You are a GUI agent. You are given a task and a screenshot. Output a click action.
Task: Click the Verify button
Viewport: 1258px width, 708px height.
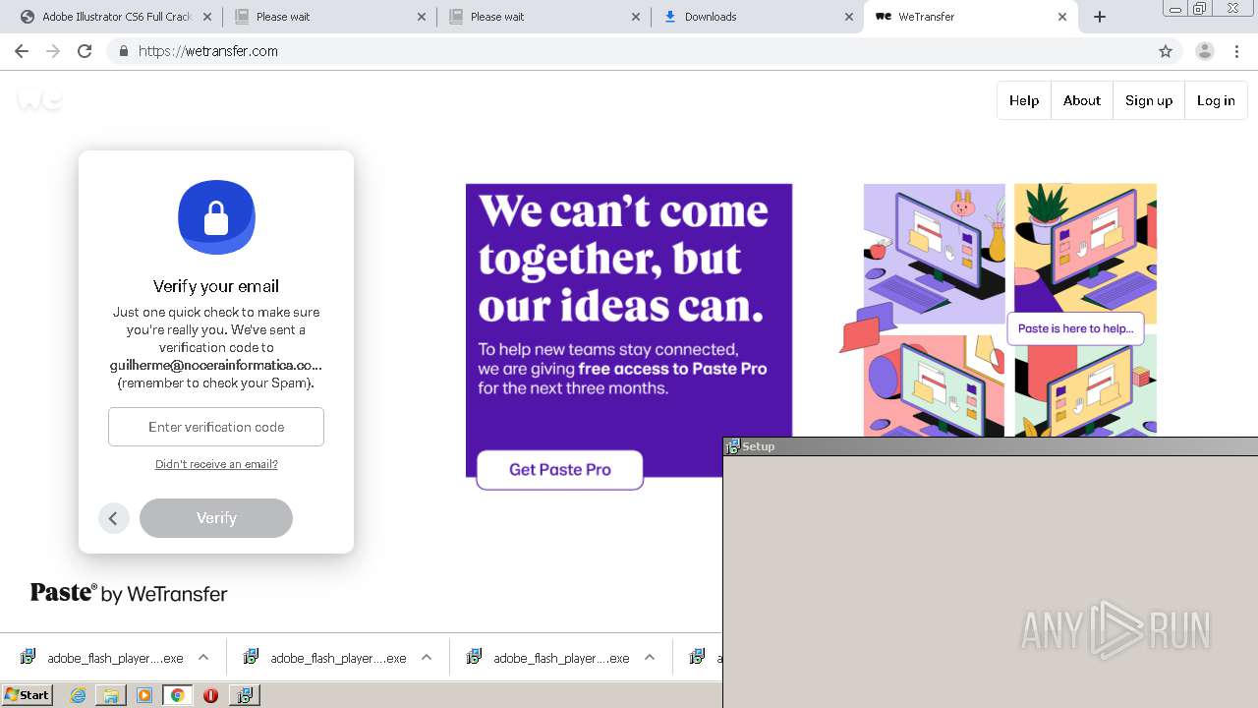click(x=216, y=518)
